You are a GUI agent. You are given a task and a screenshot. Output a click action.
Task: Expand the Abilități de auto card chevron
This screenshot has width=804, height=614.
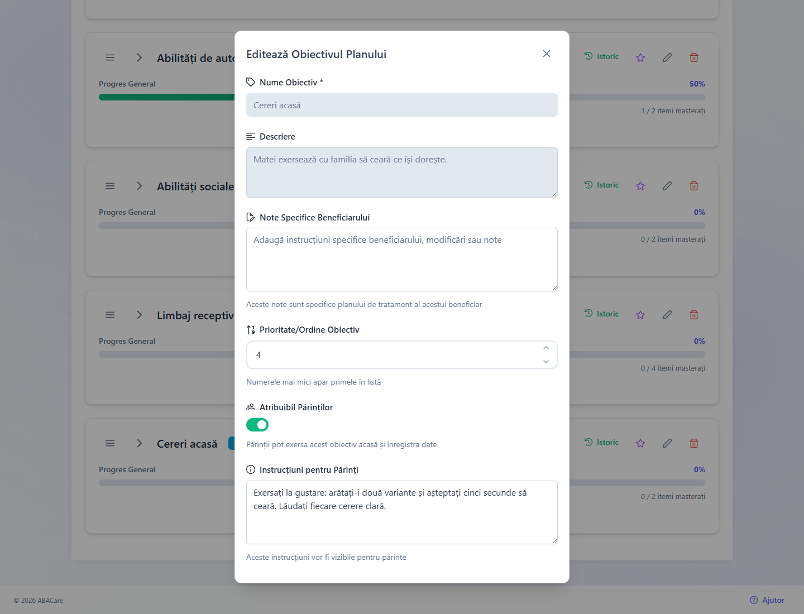[139, 57]
